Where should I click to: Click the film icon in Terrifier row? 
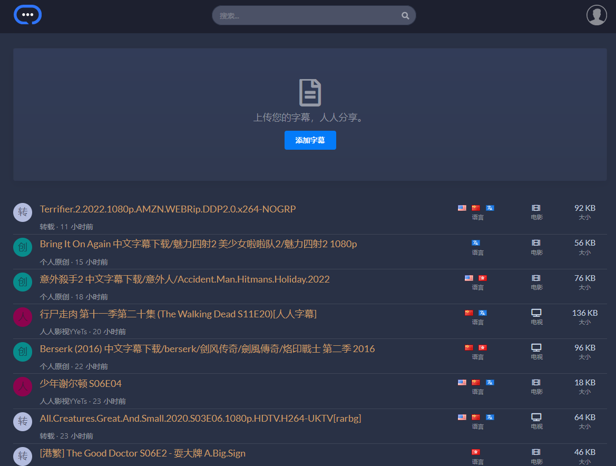(x=536, y=208)
